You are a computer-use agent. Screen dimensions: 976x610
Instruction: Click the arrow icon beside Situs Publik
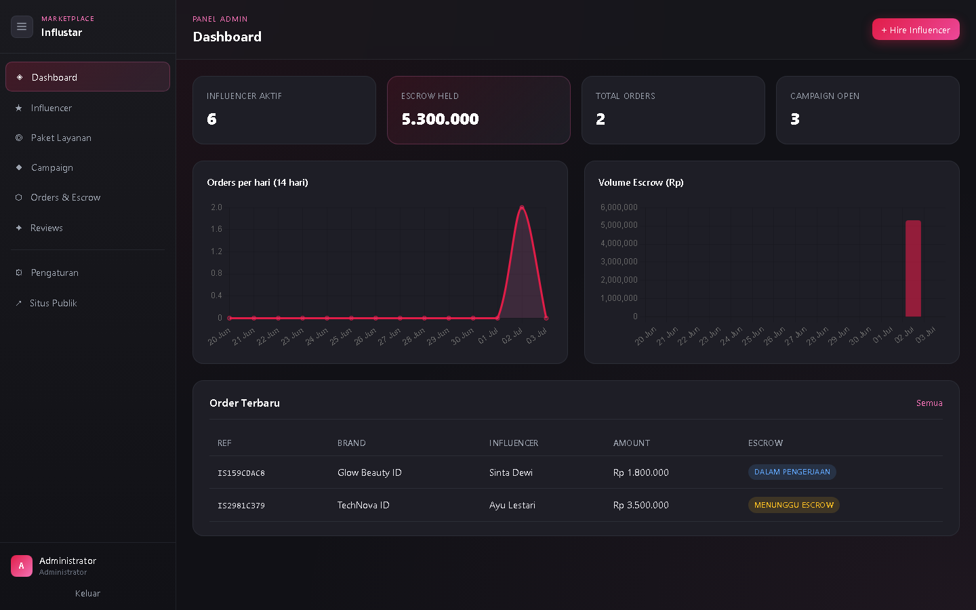point(19,303)
